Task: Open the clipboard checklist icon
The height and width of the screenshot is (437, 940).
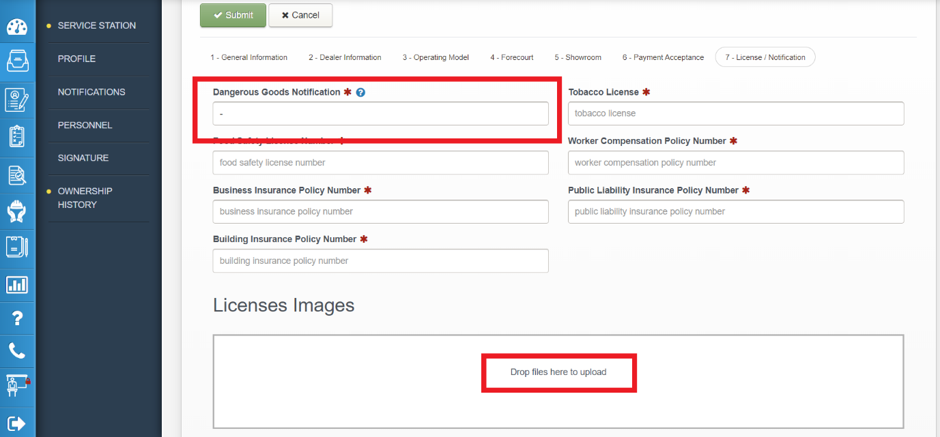Action: tap(17, 136)
